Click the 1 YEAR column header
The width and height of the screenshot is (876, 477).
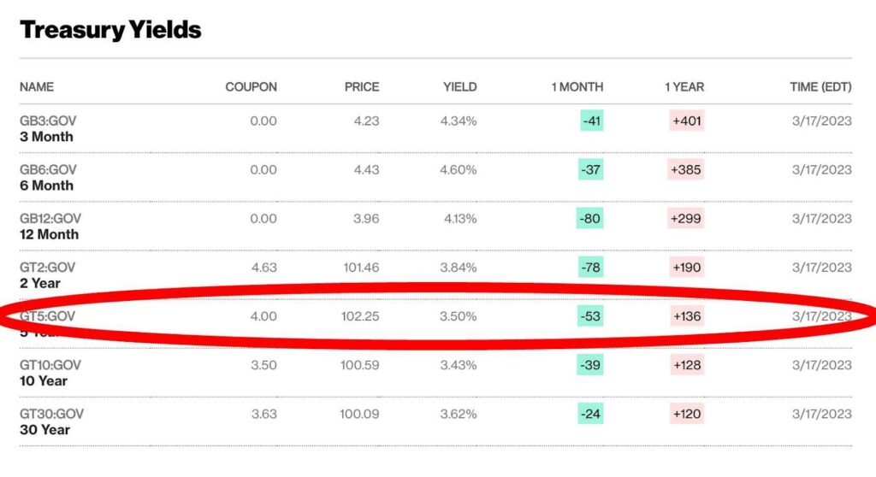click(684, 87)
